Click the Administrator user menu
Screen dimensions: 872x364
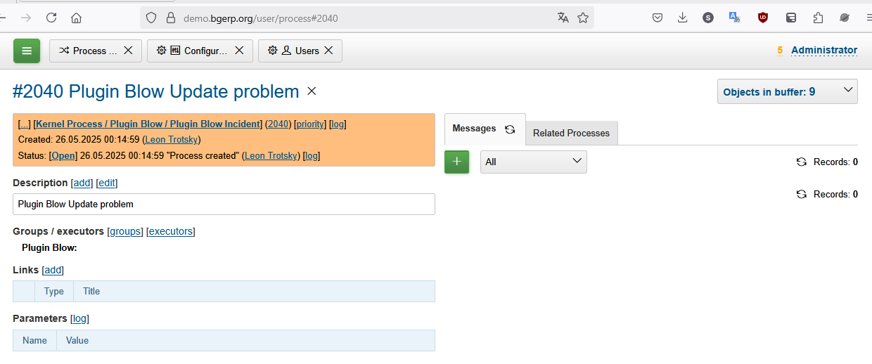coord(823,50)
